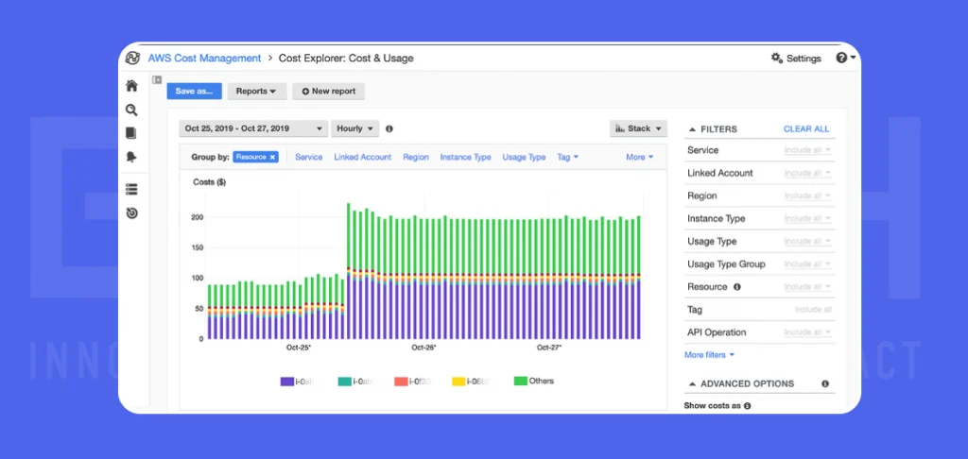The width and height of the screenshot is (968, 459).
Task: Group by Usage Type
Action: (x=524, y=158)
